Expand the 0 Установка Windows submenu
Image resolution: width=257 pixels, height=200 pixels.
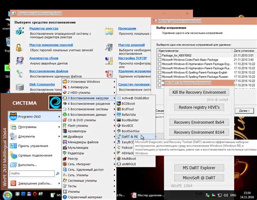tap(89, 82)
